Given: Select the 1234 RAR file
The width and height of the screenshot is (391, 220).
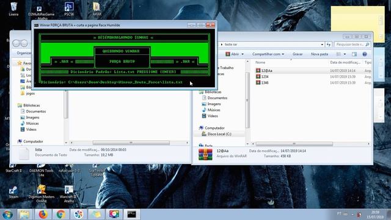Looking at the screenshot, I should pyautogui.click(x=262, y=76).
